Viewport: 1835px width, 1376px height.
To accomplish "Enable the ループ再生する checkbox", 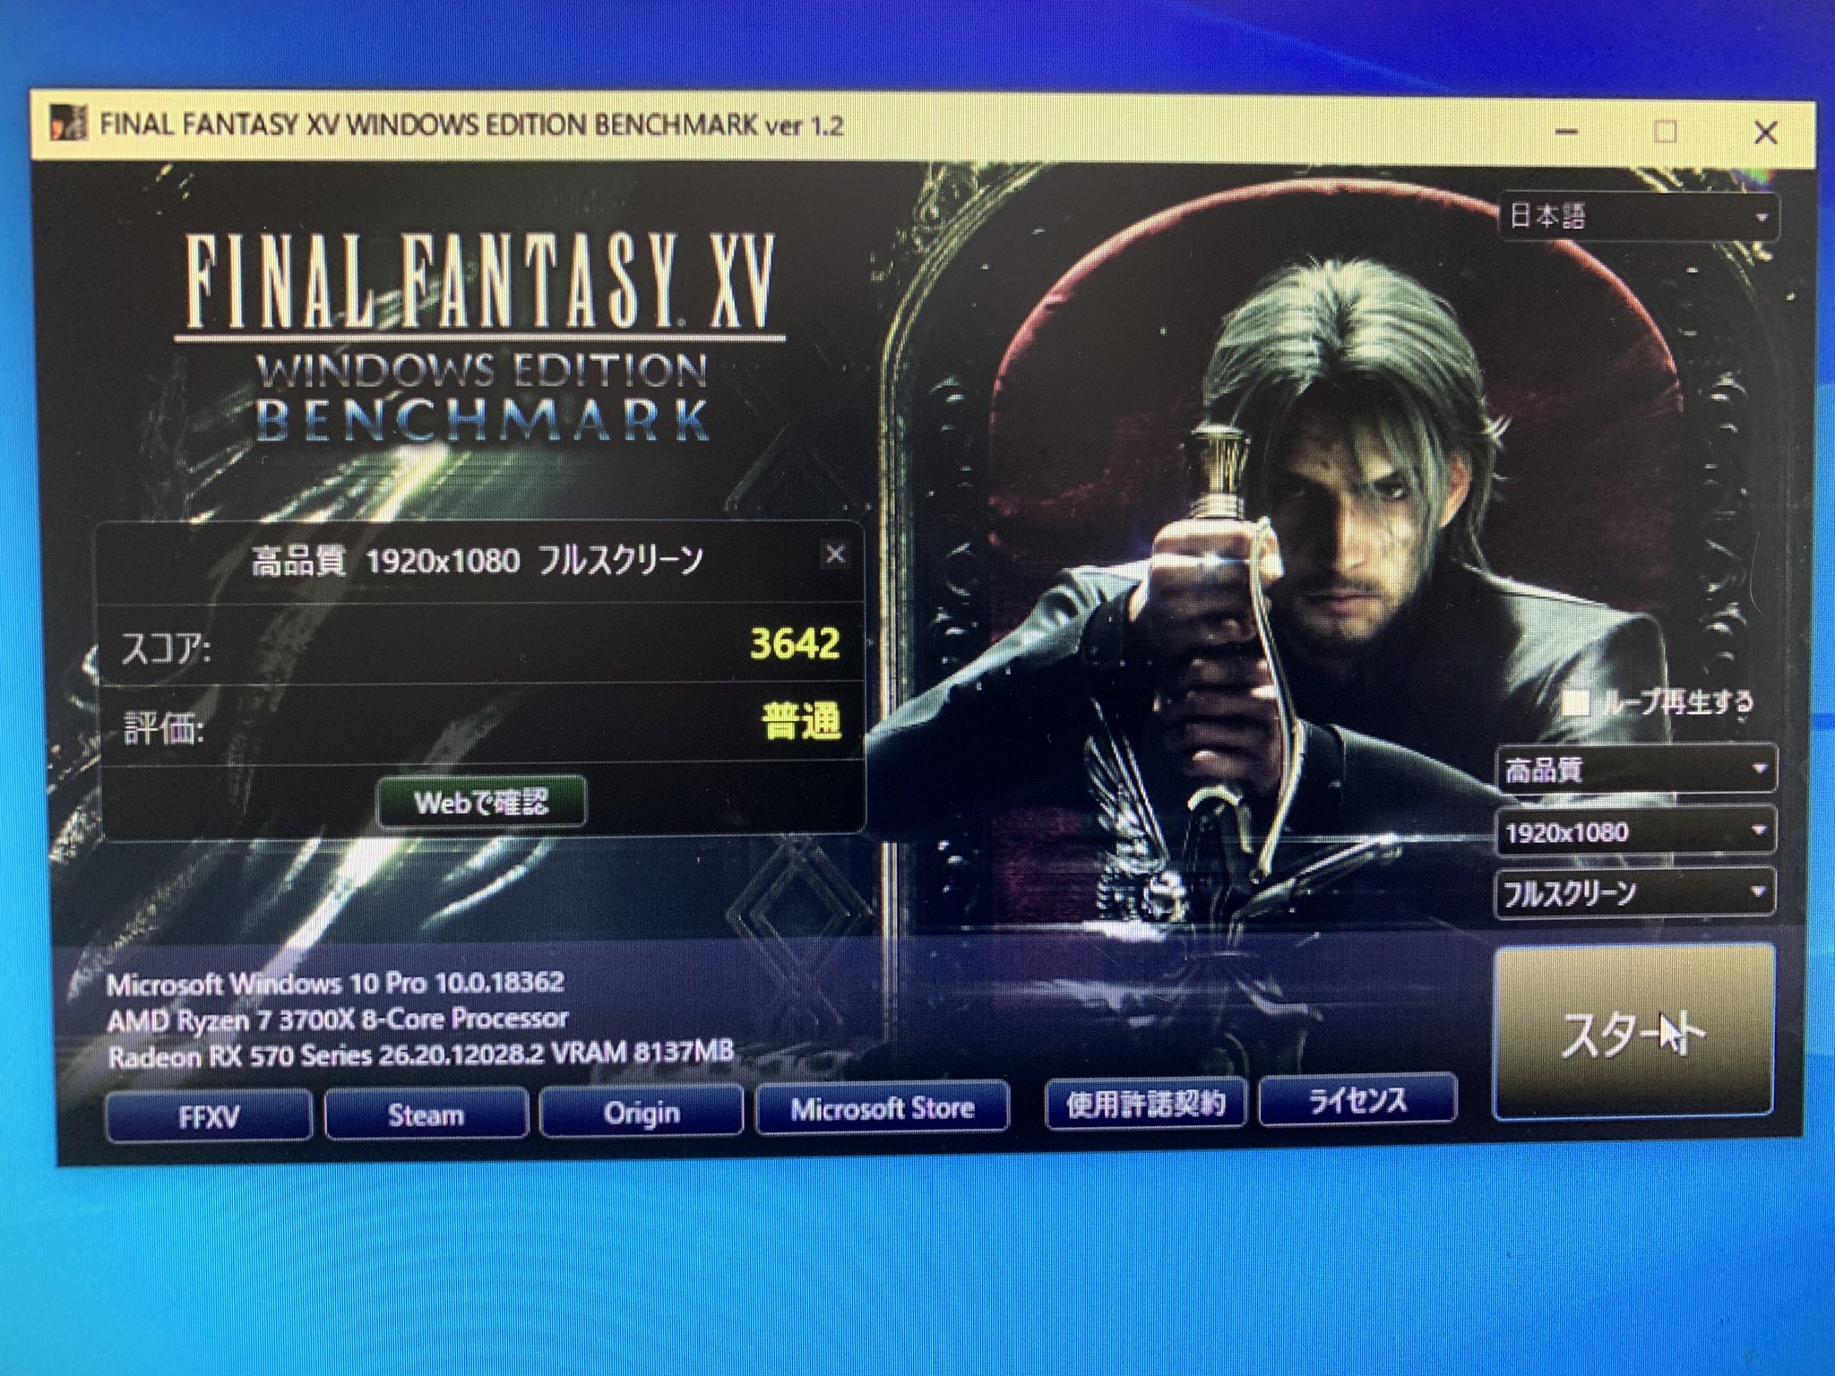I will [x=1575, y=702].
